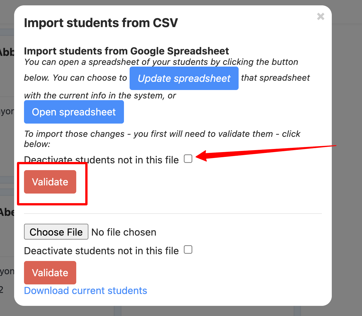
Task: Click the partially visible 'Abb' heading behind the dialog
Action: (8, 52)
